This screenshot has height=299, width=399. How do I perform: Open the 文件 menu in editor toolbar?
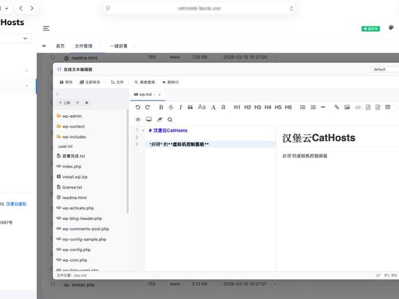point(117,82)
